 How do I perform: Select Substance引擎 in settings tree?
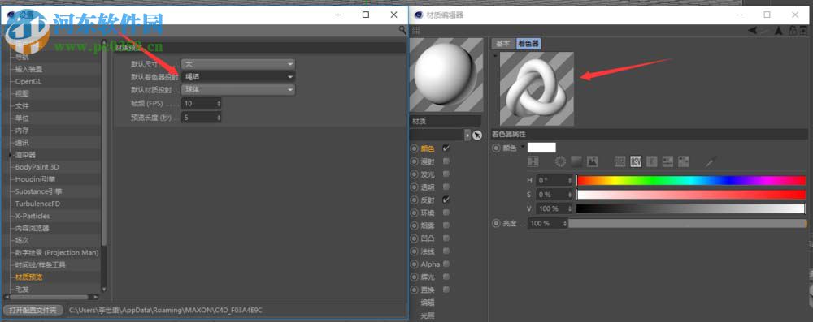(x=38, y=191)
